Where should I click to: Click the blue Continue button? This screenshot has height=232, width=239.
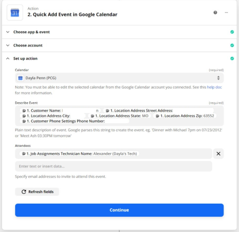point(119,210)
